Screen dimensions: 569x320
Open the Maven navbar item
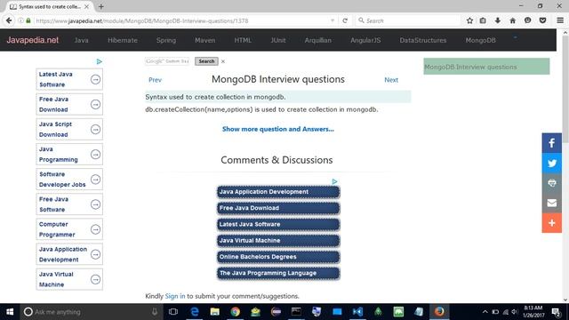point(205,40)
